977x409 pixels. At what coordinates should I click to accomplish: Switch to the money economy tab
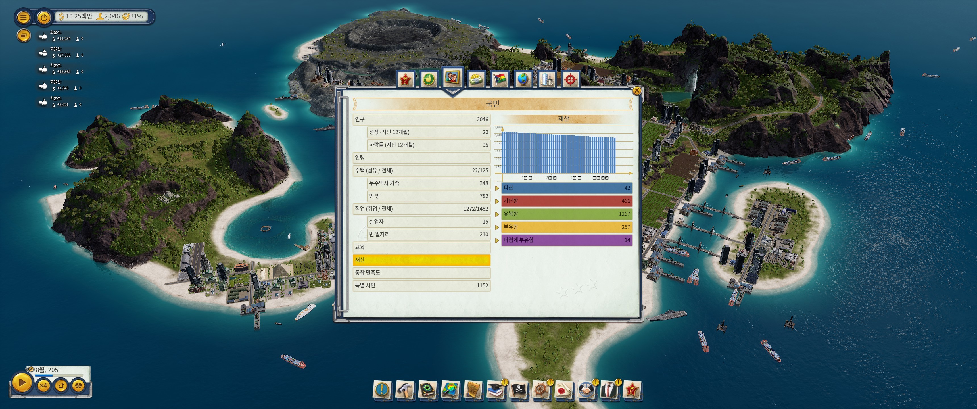pyautogui.click(x=476, y=79)
